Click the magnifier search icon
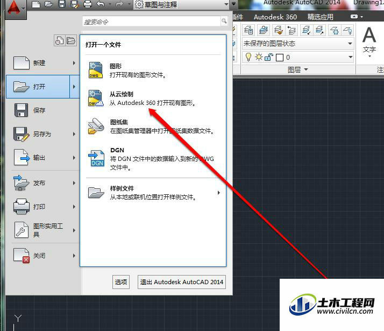Image resolution: width=384 pixels, height=331 pixels. pyautogui.click(x=224, y=22)
